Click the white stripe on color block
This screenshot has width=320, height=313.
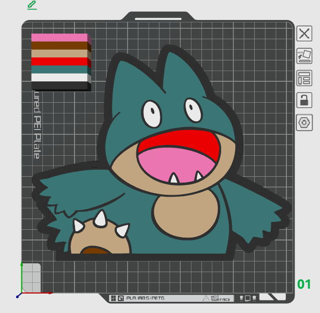click(58, 77)
